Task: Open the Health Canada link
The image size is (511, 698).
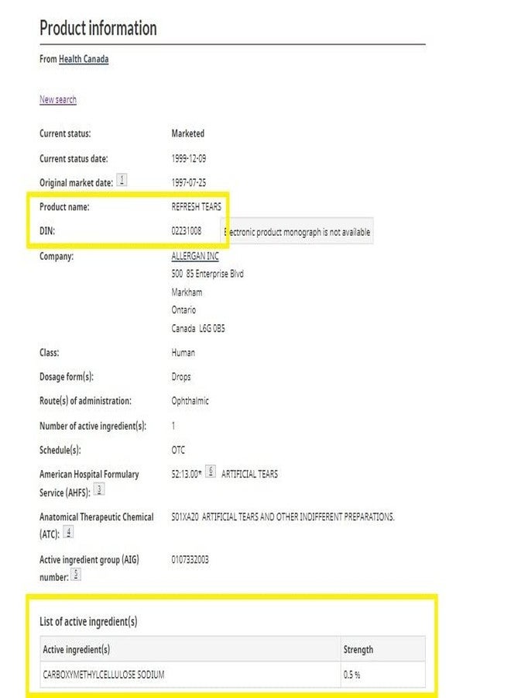Action: [x=84, y=59]
